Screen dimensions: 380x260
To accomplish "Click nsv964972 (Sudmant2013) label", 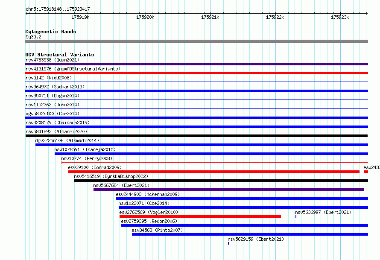I will point(55,87).
